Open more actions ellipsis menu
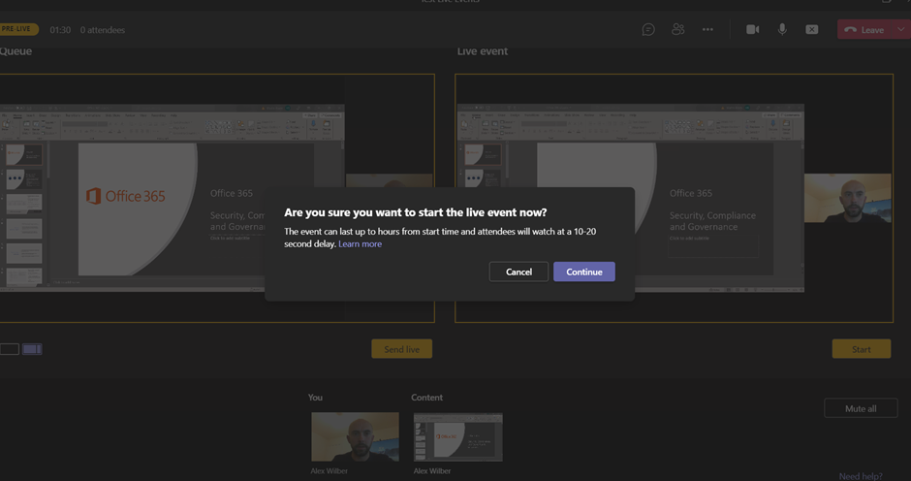 (707, 30)
